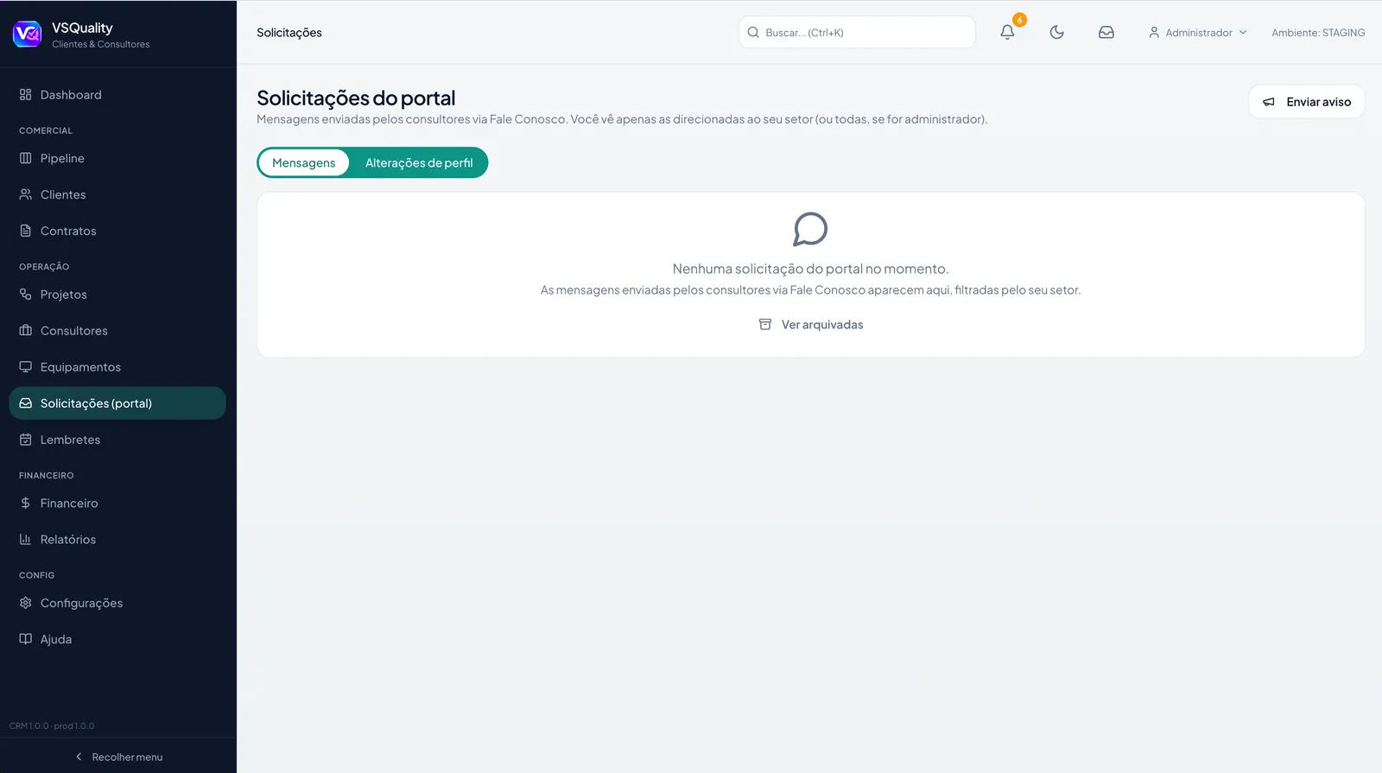Open the Dashboard grid icon
Viewport: 1382px width, 773px height.
(x=26, y=95)
